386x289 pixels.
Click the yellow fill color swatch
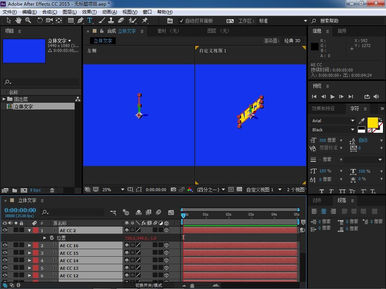click(x=372, y=122)
